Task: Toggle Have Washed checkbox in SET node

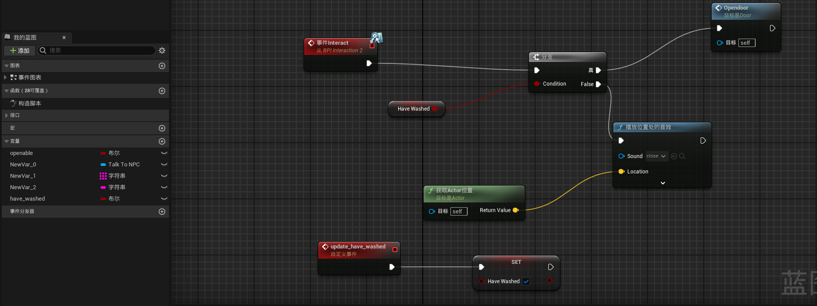Action: tap(526, 281)
